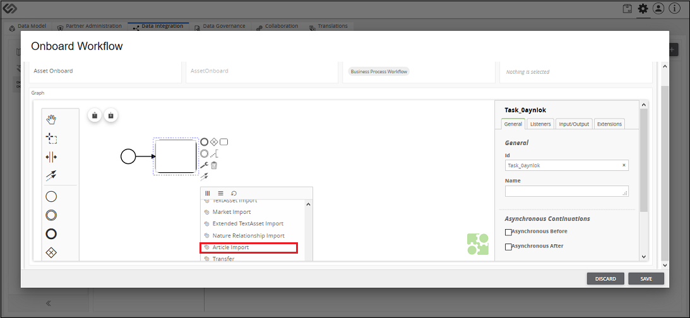The width and height of the screenshot is (690, 318).
Task: Select the gateway shape in palette
Action: (x=52, y=252)
